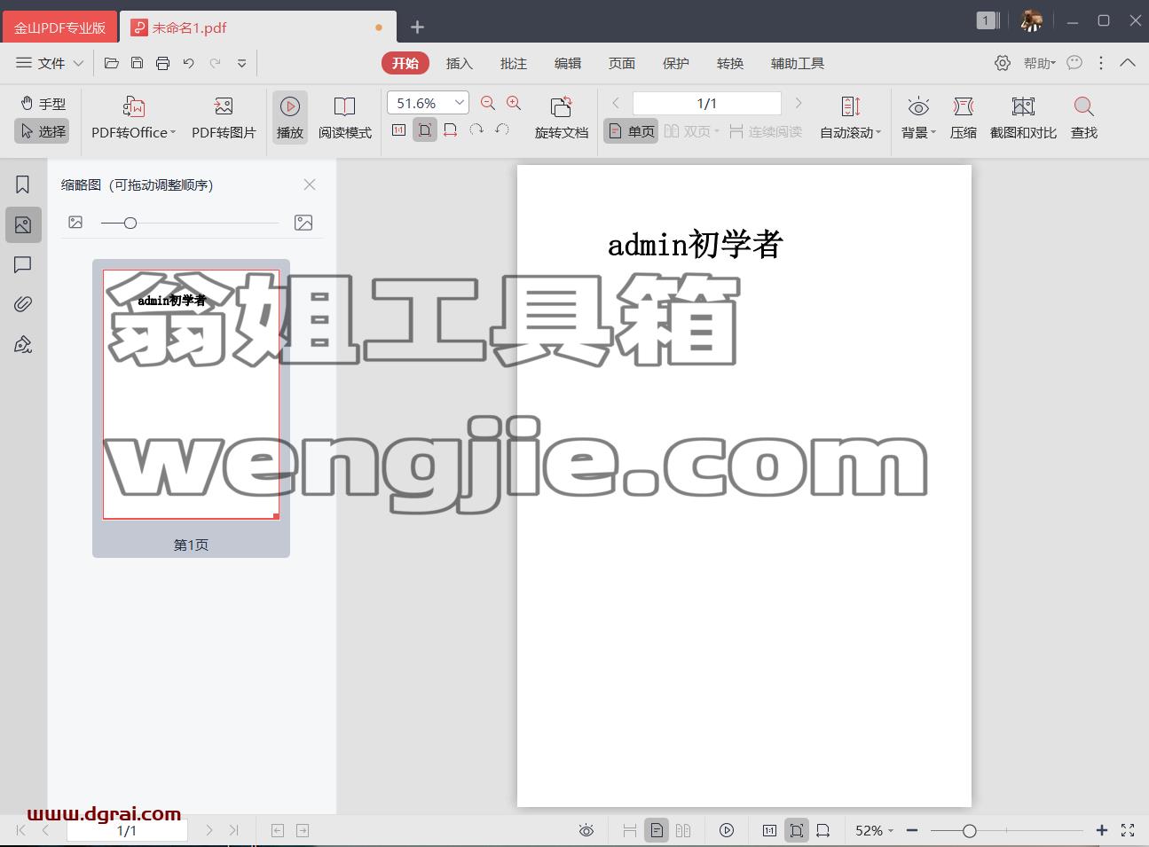1149x847 pixels.
Task: Switch to the 保护 tab
Action: [x=676, y=63]
